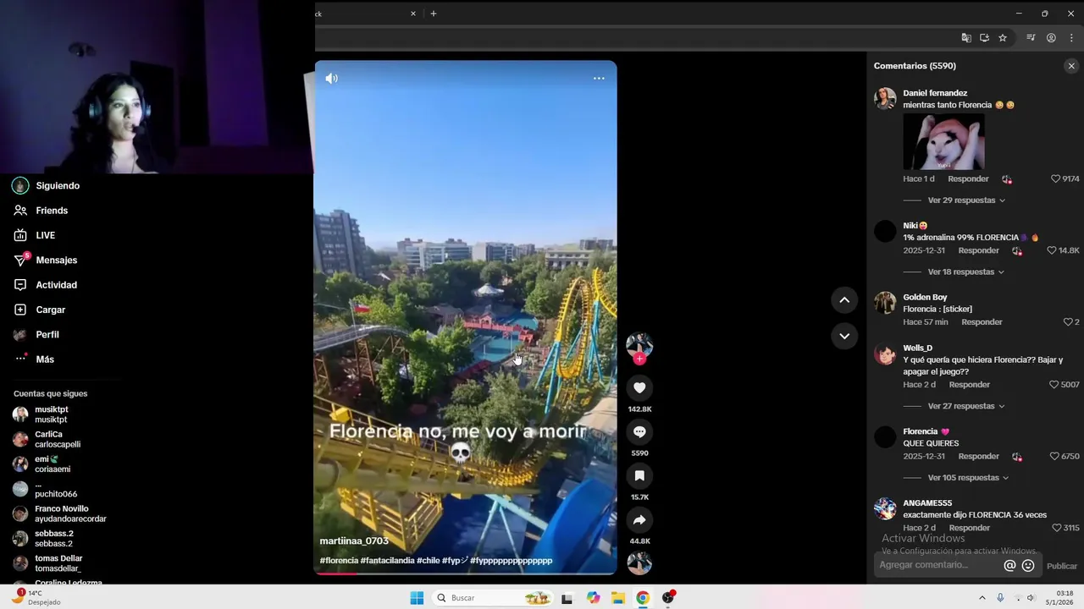Open Chrome media control icon
1084x609 pixels.
[x=1031, y=38]
